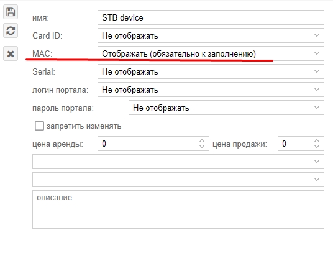
Task: Decrease цена аренды with down arrow
Action: click(x=202, y=146)
